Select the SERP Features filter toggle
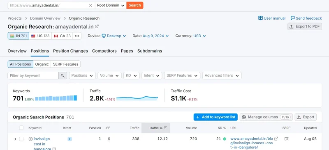 (x=66, y=64)
